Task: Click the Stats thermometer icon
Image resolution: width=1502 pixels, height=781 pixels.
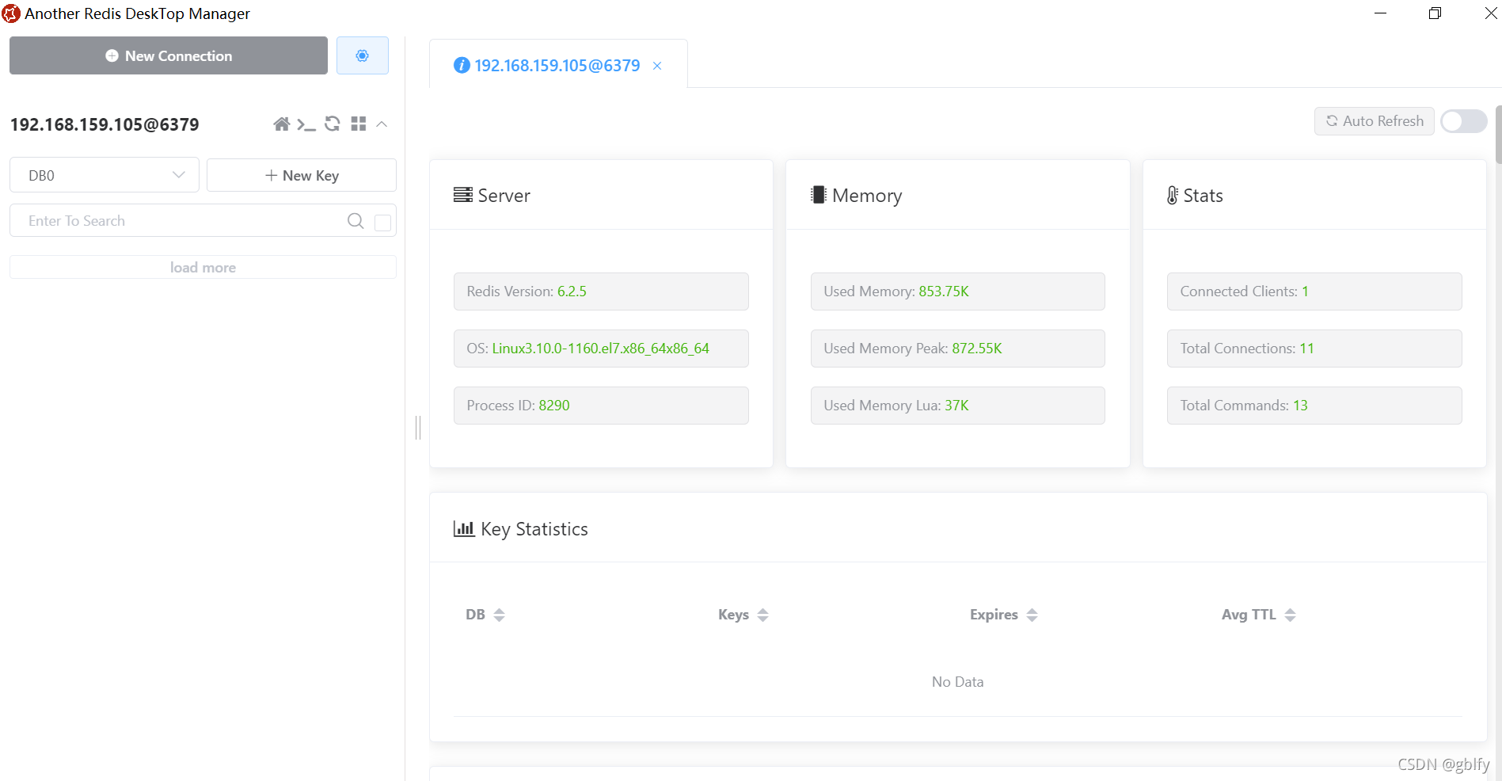Action: 1173,196
